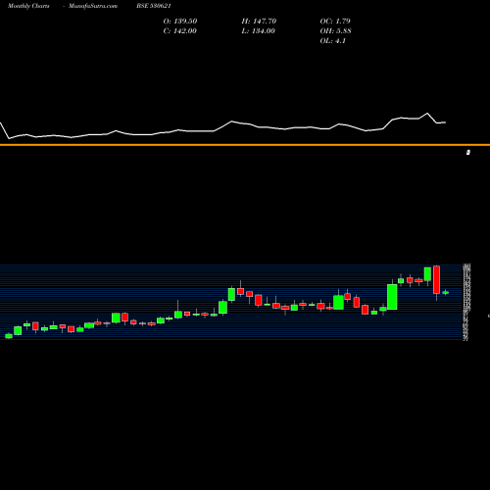The image size is (490, 490).
Task: Select the open value 'O: 139.50'
Action: pos(180,22)
